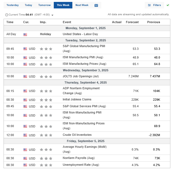Open Unemployment Rate (Aug) event
Viewport: 172px width, 172px height.
pyautogui.click(x=81, y=165)
